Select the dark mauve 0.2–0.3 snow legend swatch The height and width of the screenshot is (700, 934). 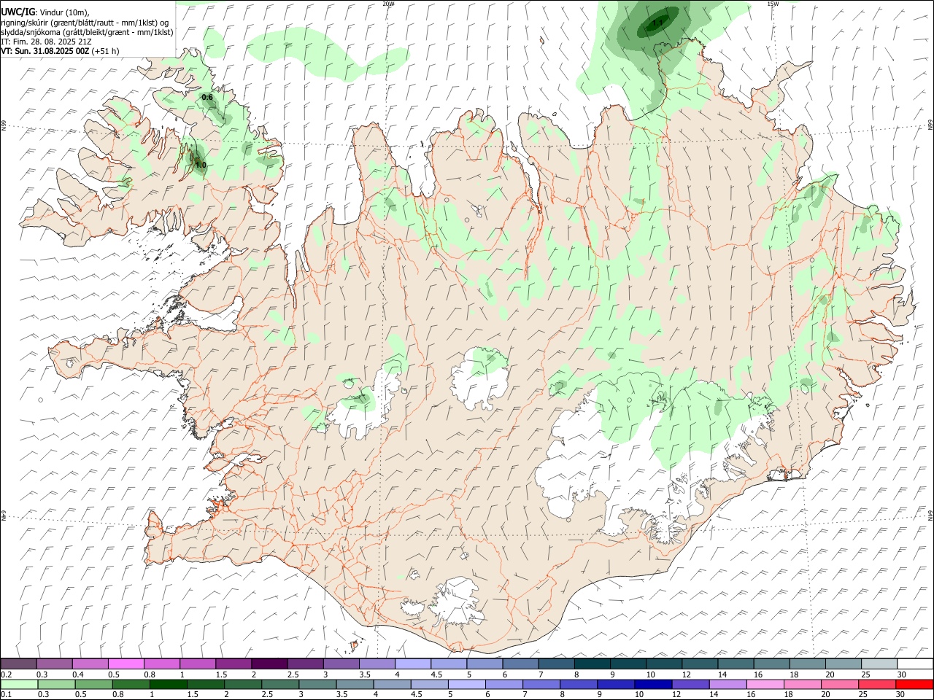(19, 664)
